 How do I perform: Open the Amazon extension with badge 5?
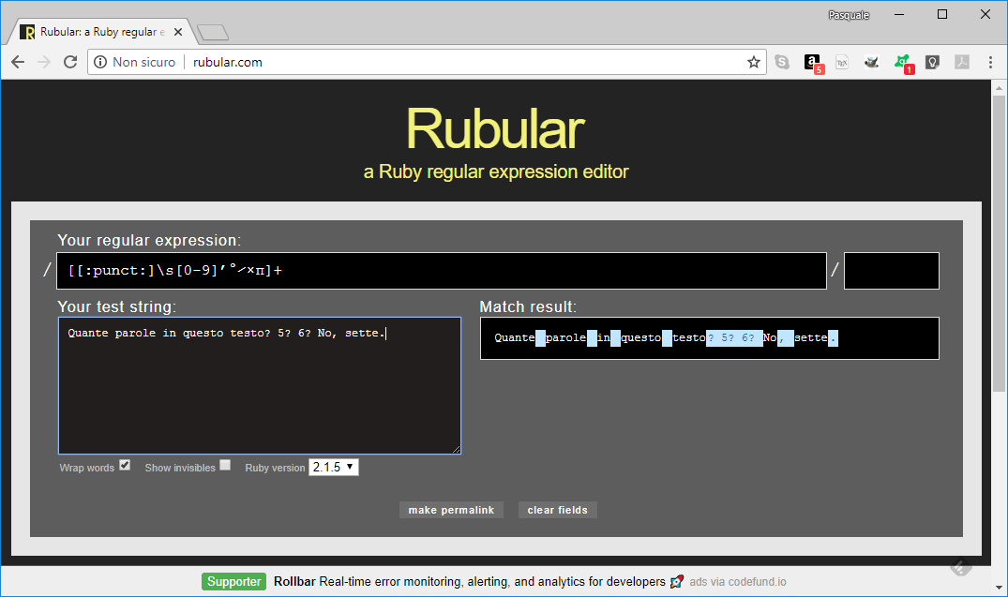tap(813, 63)
